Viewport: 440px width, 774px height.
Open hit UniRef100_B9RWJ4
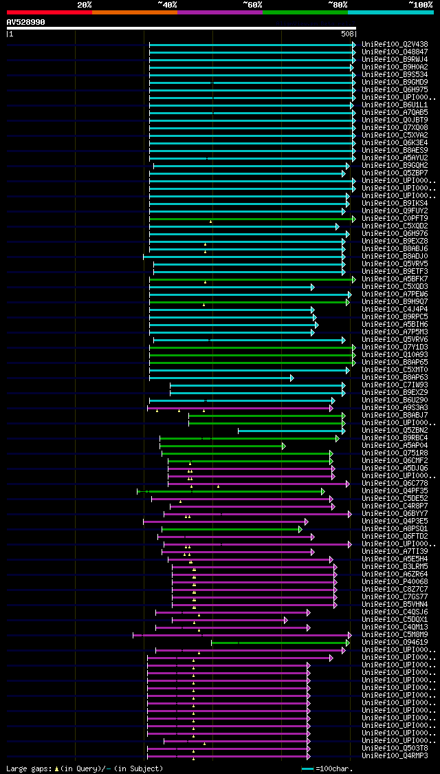(395, 59)
